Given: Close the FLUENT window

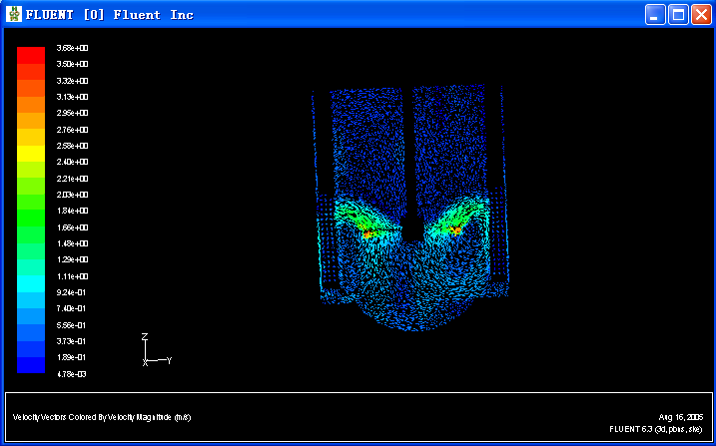Looking at the screenshot, I should click(x=701, y=14).
